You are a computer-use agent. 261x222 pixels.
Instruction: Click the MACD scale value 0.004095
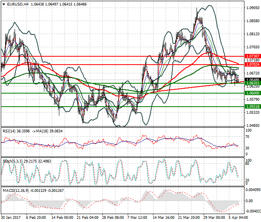pyautogui.click(x=253, y=190)
